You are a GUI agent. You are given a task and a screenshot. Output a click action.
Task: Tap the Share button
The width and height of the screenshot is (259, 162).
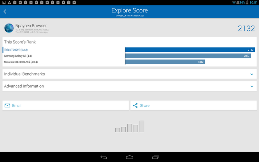[193, 105]
